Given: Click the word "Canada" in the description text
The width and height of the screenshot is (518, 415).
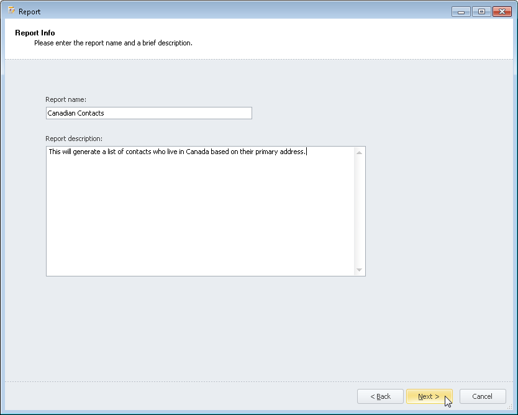Looking at the screenshot, I should [197, 152].
